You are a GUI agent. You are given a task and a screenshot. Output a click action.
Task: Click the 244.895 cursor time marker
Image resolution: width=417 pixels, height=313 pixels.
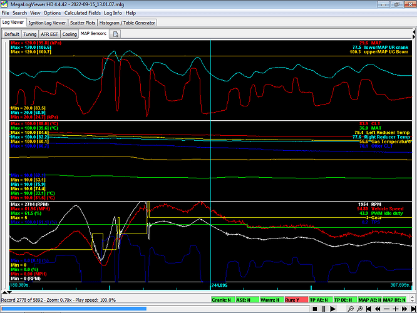click(219, 285)
